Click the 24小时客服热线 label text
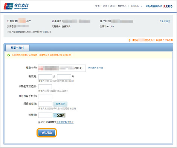177x148 pixels. 154,6
